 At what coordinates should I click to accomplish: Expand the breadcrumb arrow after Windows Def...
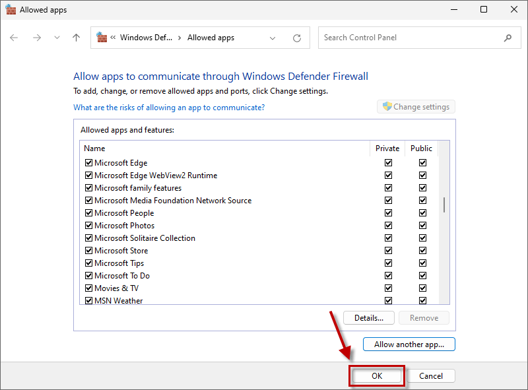(x=180, y=38)
